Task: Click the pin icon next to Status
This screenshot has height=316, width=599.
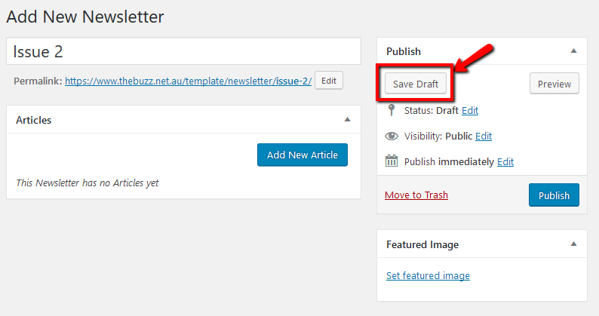Action: pos(391,110)
